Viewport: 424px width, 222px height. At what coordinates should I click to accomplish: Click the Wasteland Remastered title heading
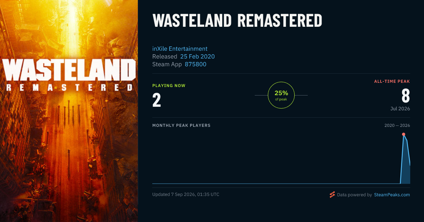point(237,21)
